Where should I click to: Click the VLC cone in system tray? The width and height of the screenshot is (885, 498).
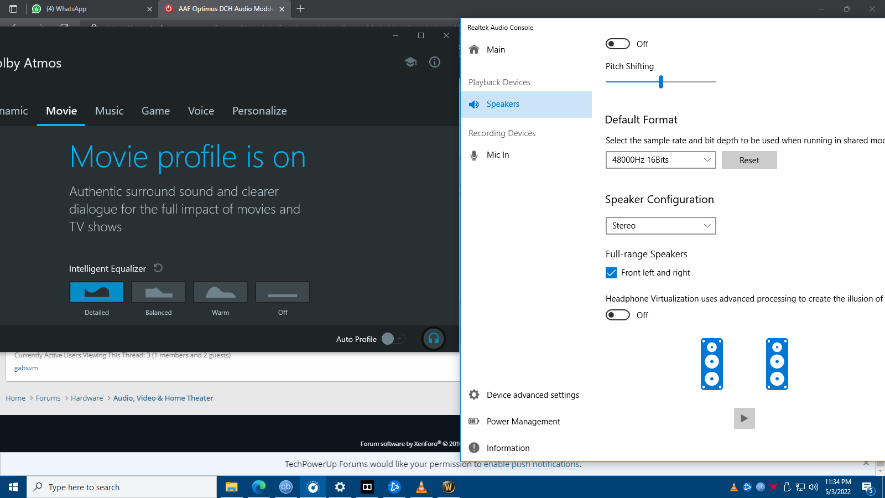734,487
